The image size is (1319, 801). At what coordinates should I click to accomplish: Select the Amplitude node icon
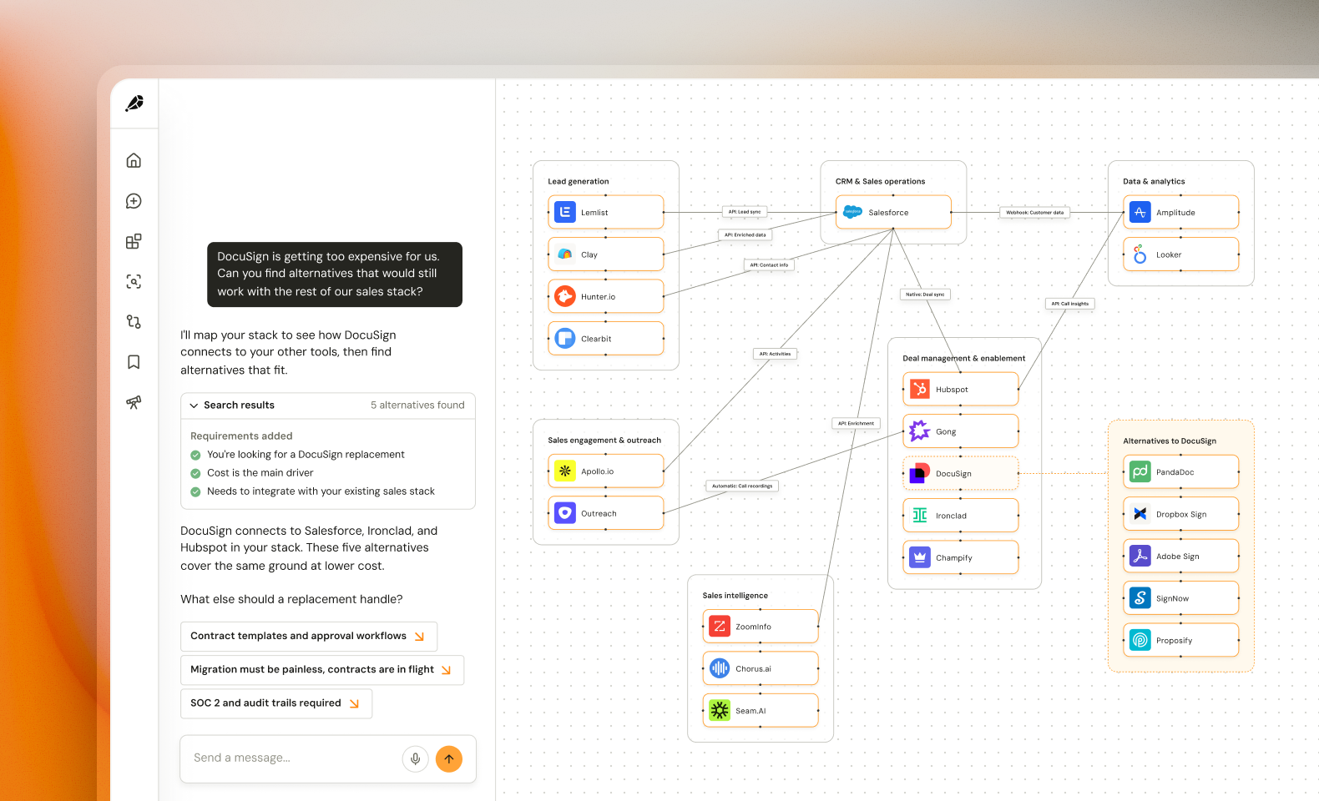[x=1140, y=212]
